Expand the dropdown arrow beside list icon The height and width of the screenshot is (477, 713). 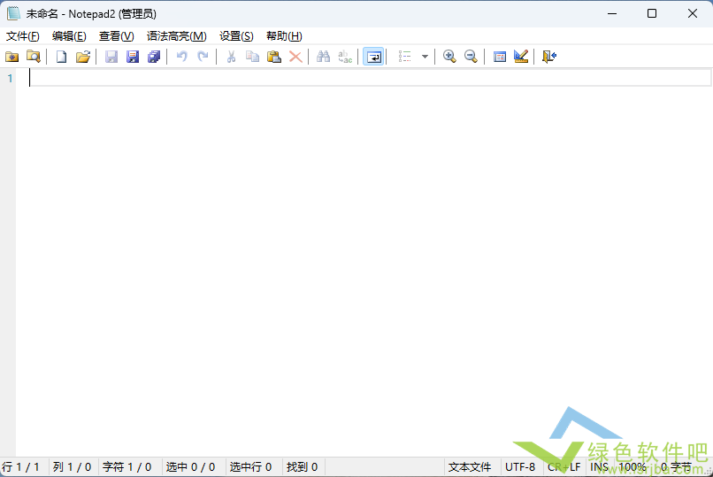tap(425, 57)
